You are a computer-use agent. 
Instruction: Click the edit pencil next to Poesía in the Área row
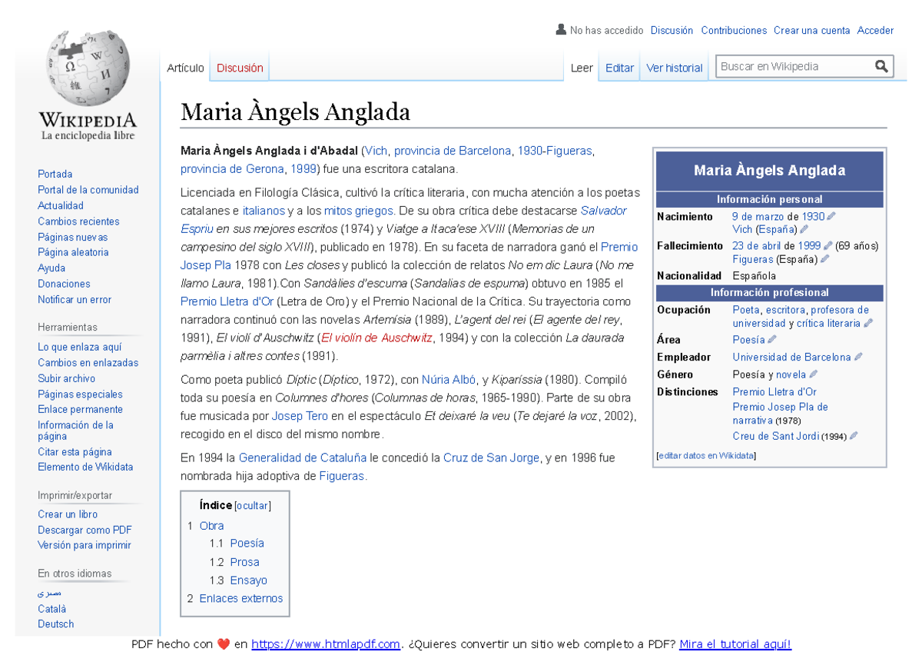point(772,339)
